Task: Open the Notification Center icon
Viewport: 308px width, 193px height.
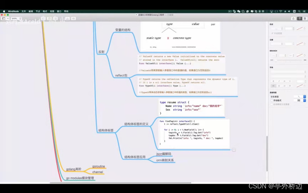Action: tap(304, 11)
